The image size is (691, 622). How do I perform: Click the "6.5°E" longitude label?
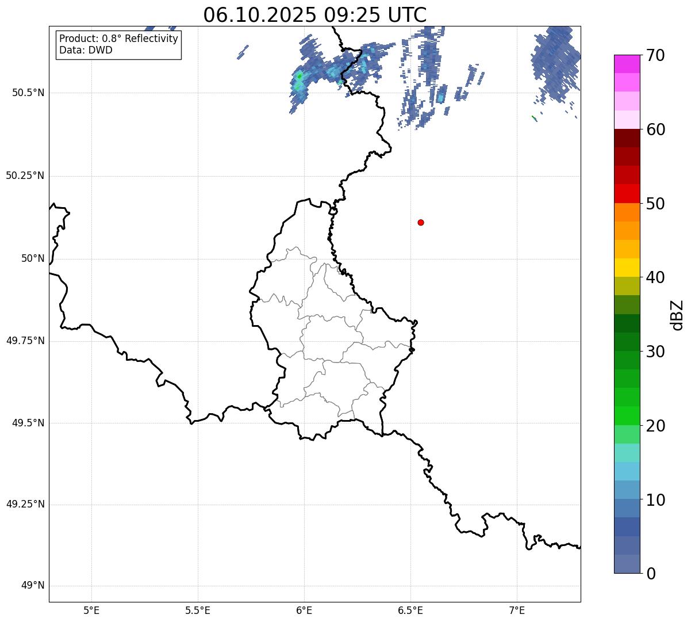click(x=410, y=610)
